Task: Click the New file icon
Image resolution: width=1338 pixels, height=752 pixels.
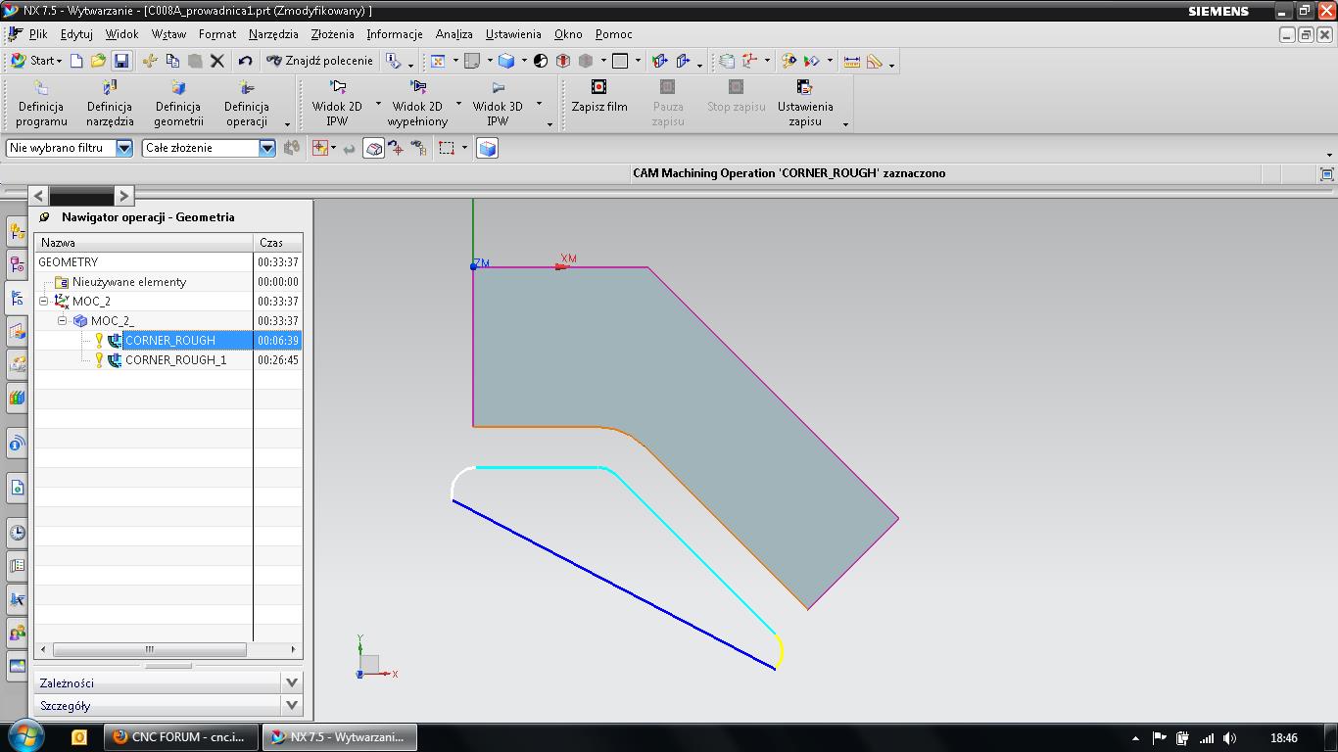Action: (76, 61)
